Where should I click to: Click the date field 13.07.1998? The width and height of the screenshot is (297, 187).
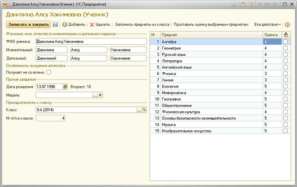(49, 87)
